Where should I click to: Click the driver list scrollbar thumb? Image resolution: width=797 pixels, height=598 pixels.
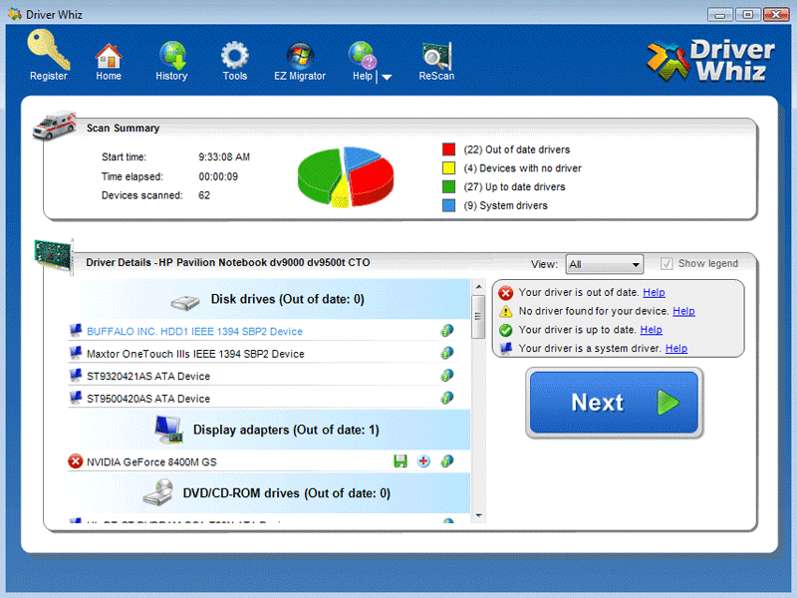click(x=478, y=316)
